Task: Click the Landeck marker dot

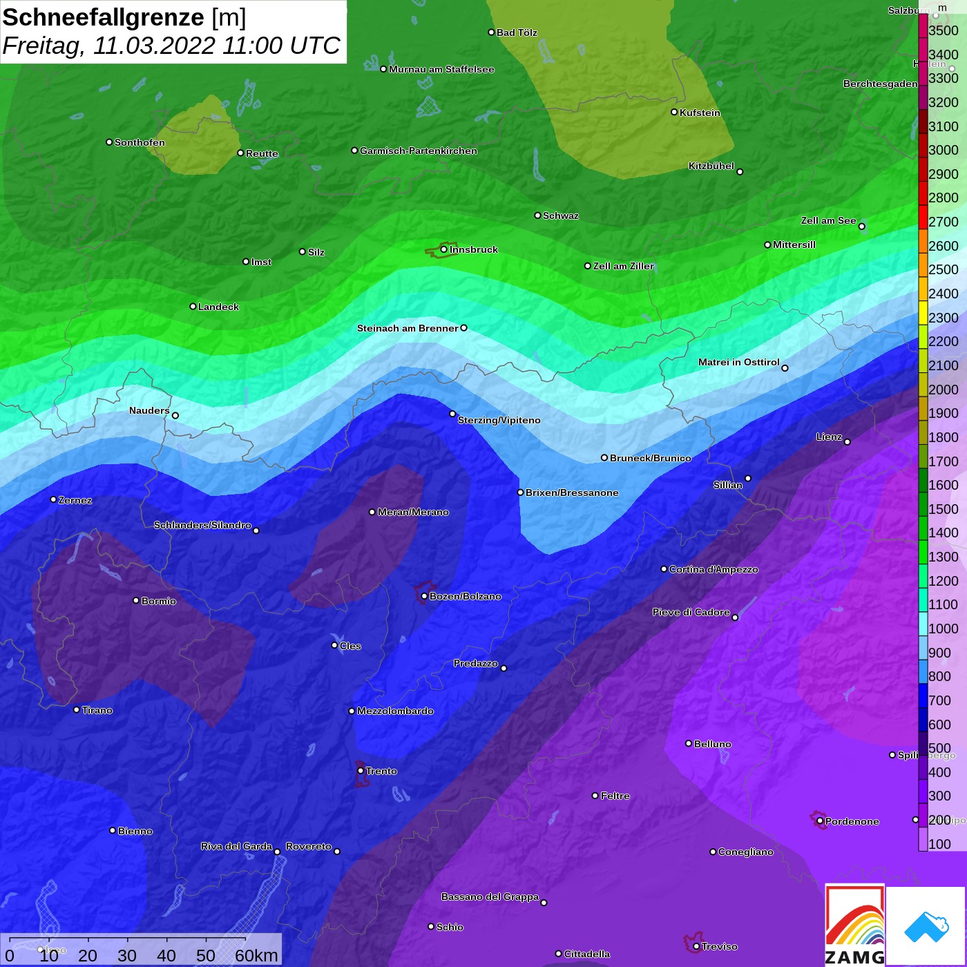Action: coord(193,306)
